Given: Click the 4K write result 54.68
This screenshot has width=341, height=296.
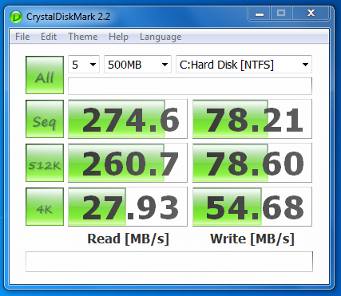Looking at the screenshot, I should click(252, 207).
